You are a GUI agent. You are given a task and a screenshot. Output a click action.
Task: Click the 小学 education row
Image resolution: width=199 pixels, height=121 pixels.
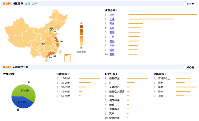coord(169,96)
